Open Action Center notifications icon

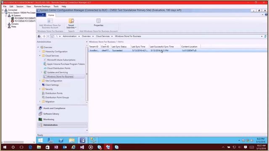tap(245, 147)
